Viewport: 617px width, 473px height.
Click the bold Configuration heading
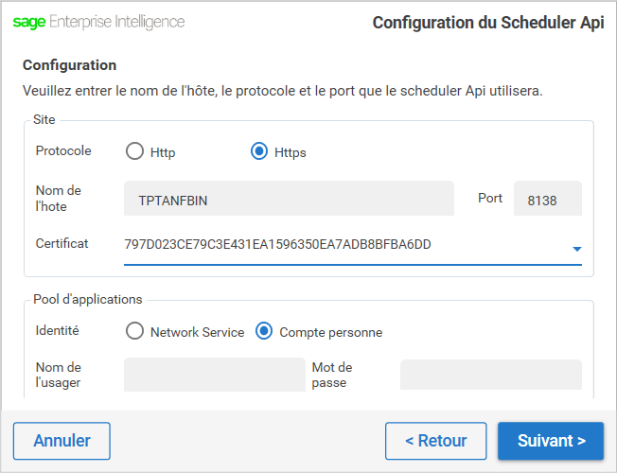(70, 65)
